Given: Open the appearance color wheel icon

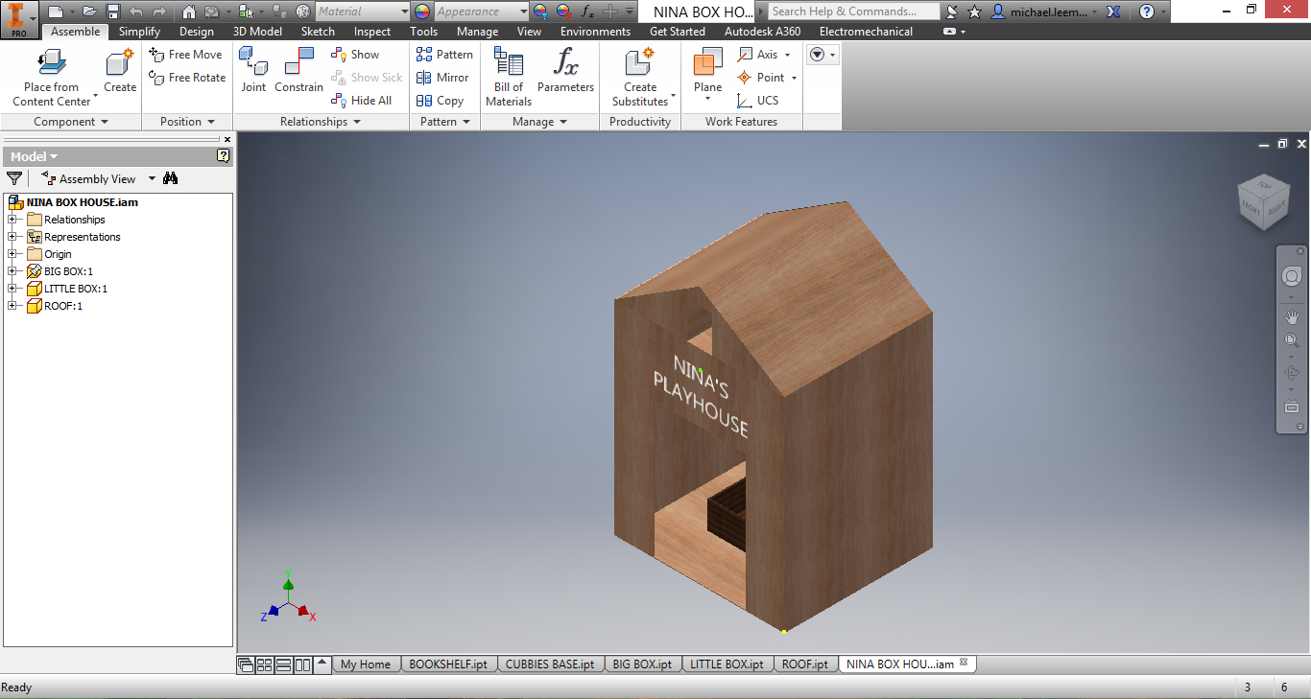Looking at the screenshot, I should 422,12.
